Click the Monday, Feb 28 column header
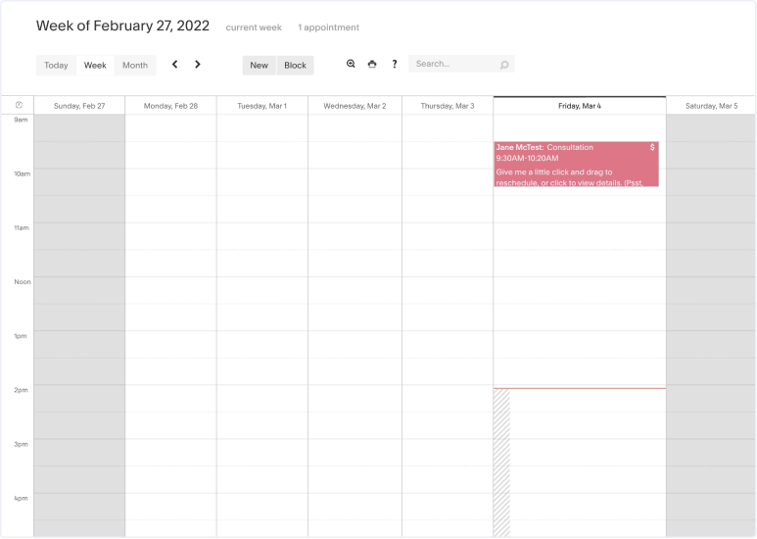Image resolution: width=757 pixels, height=539 pixels. click(x=171, y=106)
